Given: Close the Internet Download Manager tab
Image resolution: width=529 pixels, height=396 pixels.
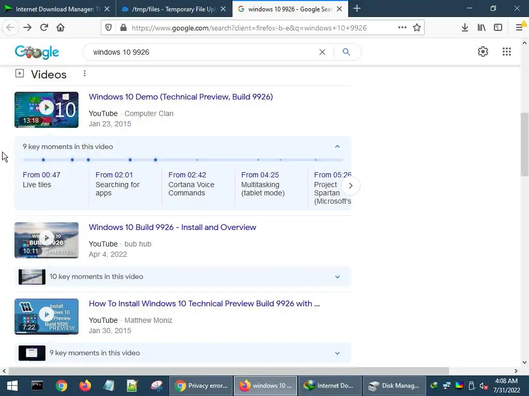Looking at the screenshot, I should tap(107, 9).
